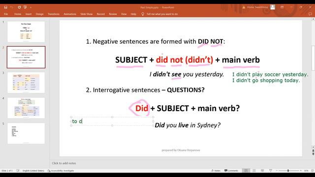This screenshot has width=315, height=177.
Task: Click 'Click to add notes' area
Action: tap(64, 163)
